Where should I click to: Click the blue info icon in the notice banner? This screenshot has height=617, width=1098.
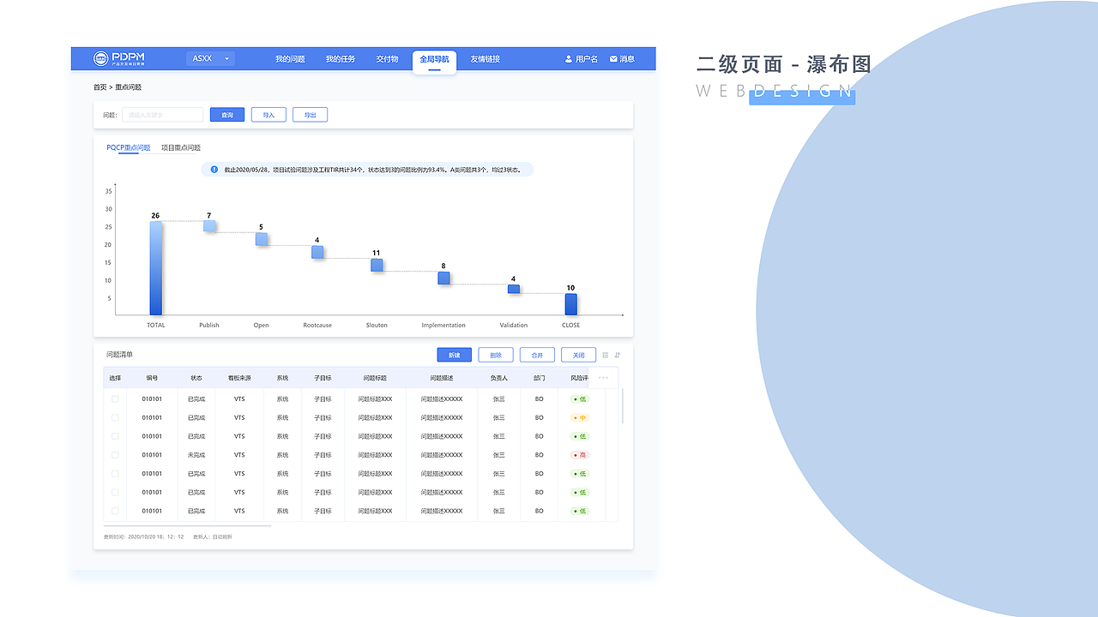[x=214, y=170]
